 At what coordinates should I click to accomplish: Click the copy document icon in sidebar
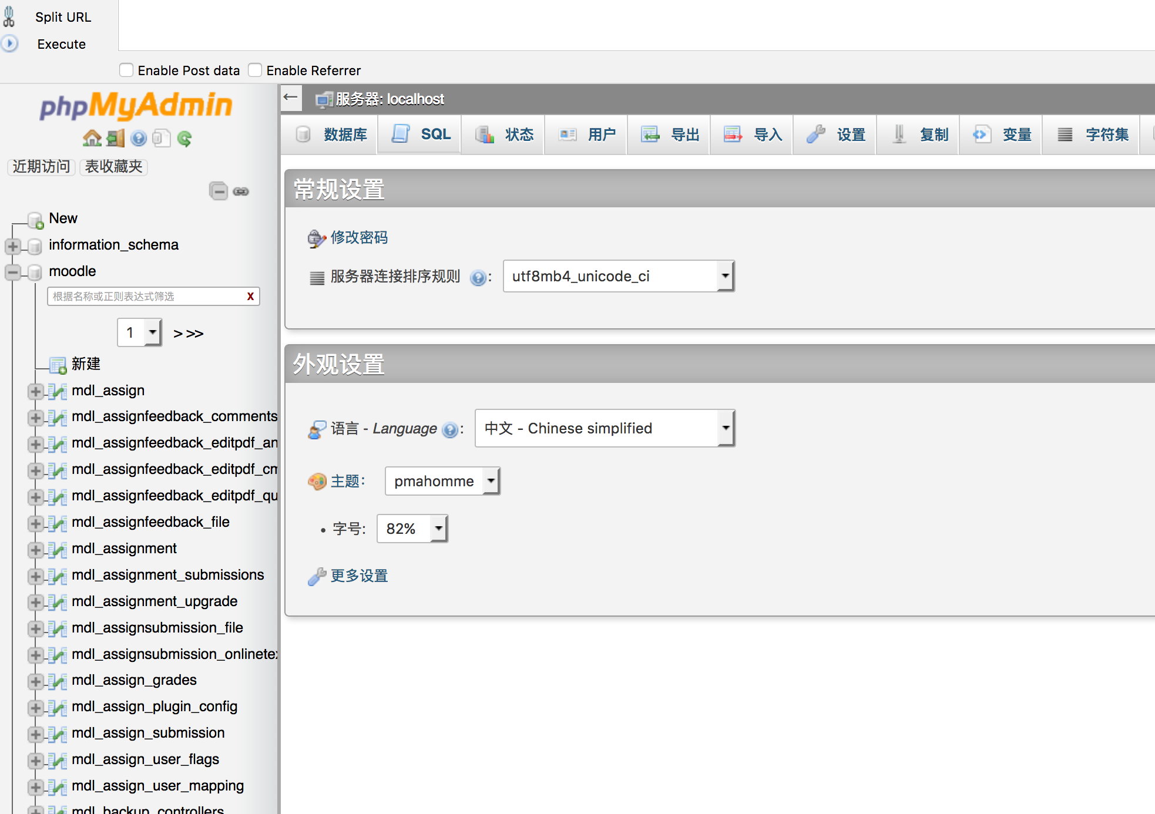click(x=161, y=138)
